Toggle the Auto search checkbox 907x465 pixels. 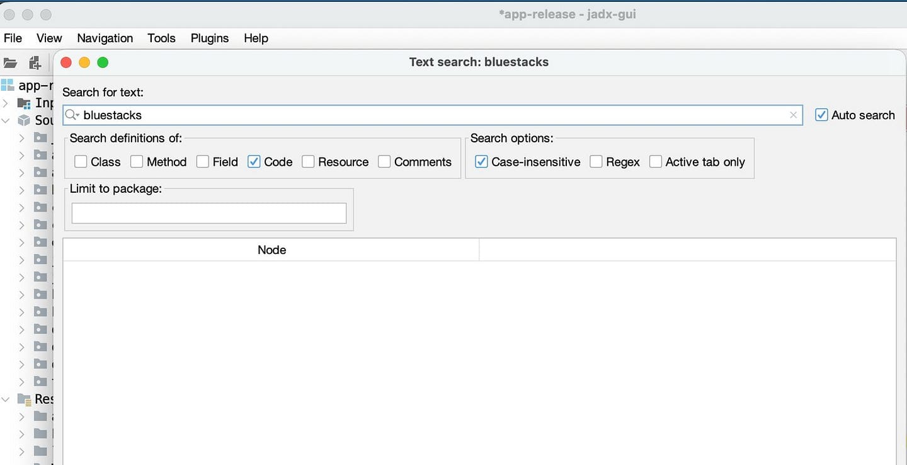[821, 115]
